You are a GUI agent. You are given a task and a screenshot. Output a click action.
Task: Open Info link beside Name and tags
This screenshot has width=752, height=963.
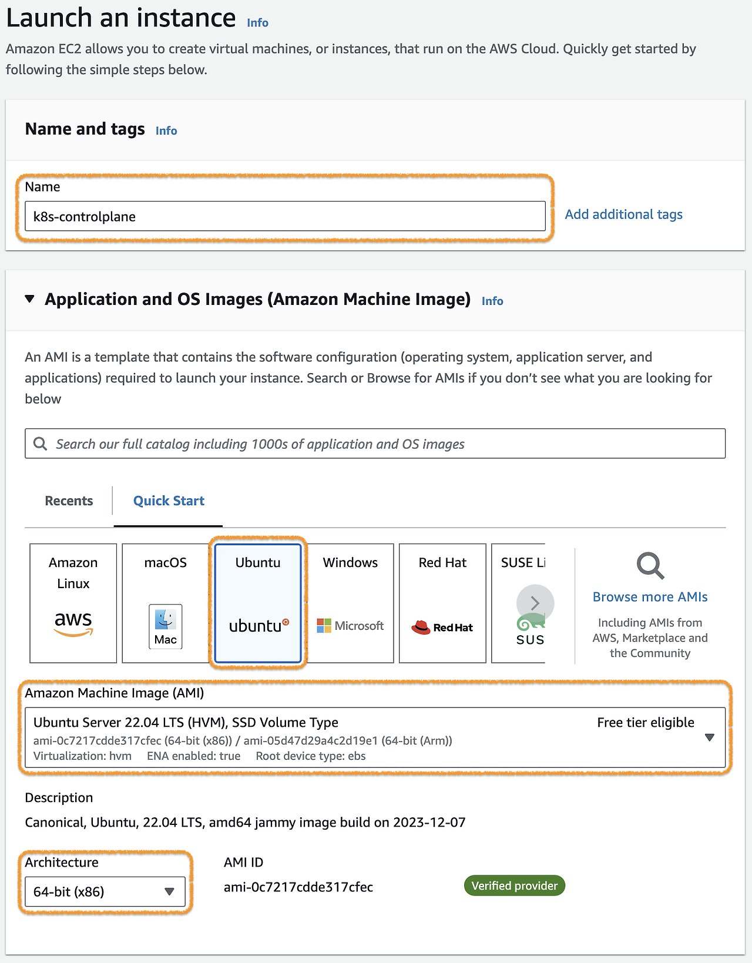pos(166,130)
